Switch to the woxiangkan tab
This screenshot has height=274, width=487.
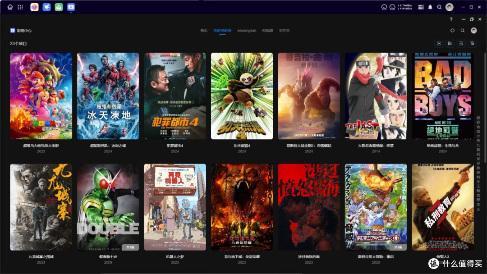coord(247,30)
